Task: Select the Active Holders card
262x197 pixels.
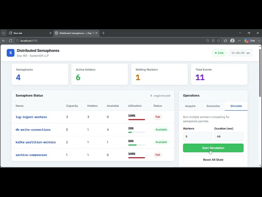Action: tap(99, 74)
